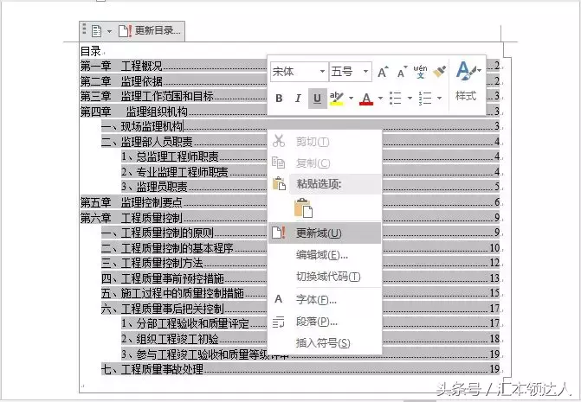Expand the font color dropdown arrow
581x402 pixels.
[379, 99]
